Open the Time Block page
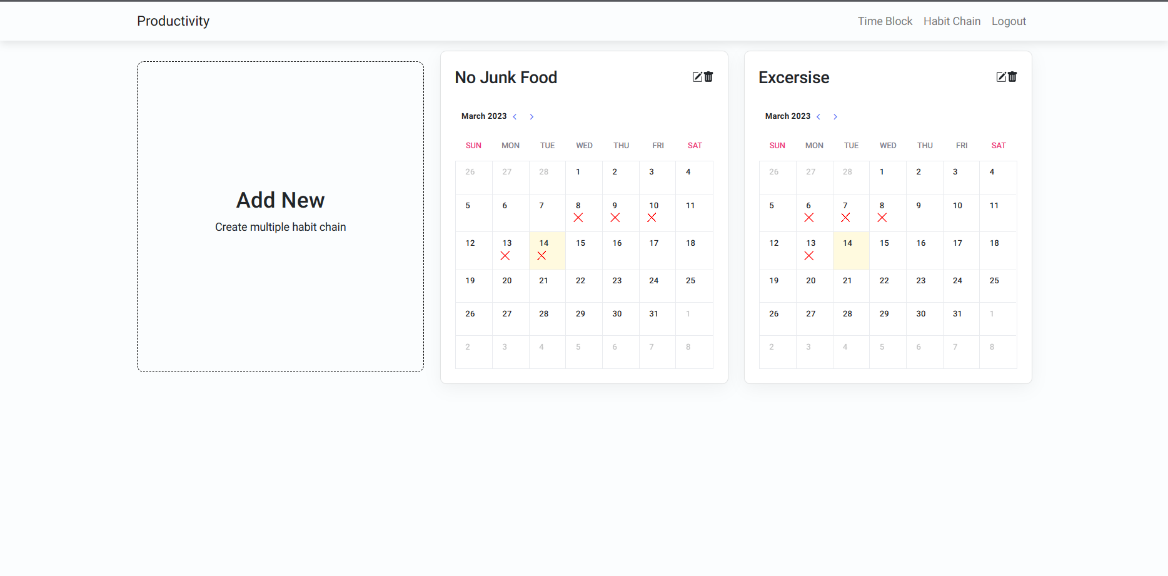The width and height of the screenshot is (1168, 576). pyautogui.click(x=885, y=21)
